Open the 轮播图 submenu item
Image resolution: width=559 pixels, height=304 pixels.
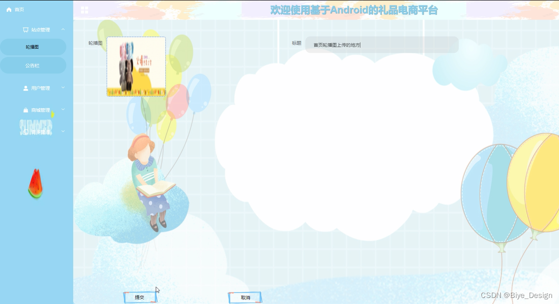pos(33,47)
